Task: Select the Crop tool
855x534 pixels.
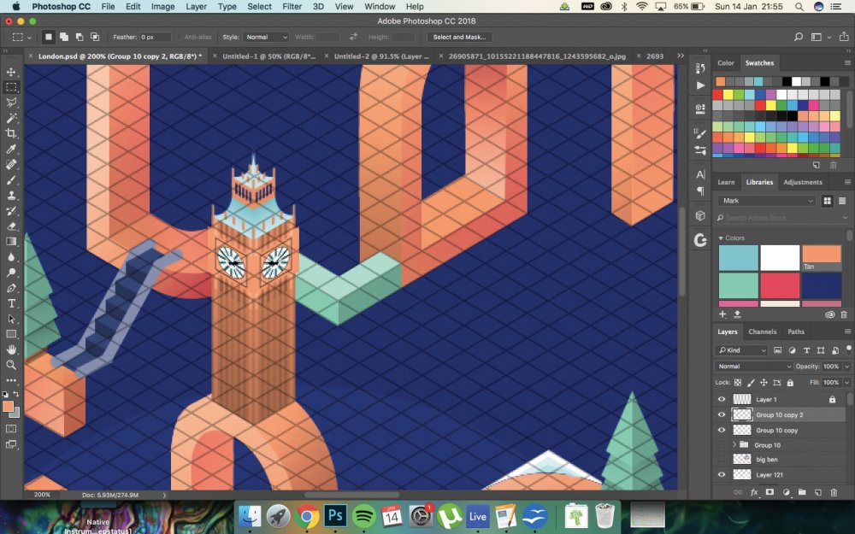Action: click(11, 133)
